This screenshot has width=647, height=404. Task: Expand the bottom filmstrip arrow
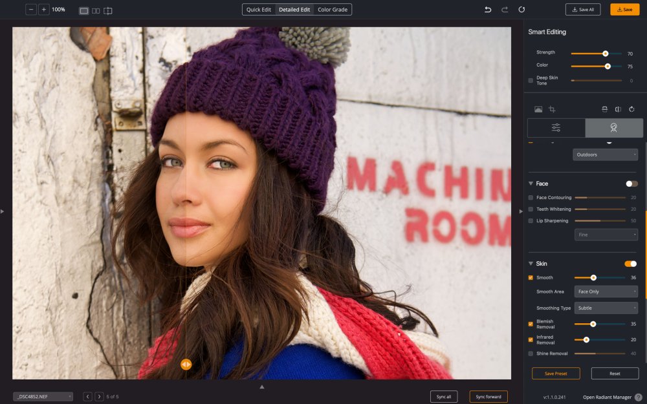[x=261, y=387]
